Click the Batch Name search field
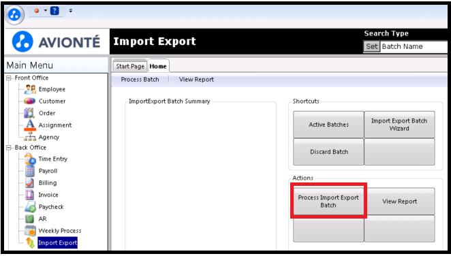 (414, 46)
